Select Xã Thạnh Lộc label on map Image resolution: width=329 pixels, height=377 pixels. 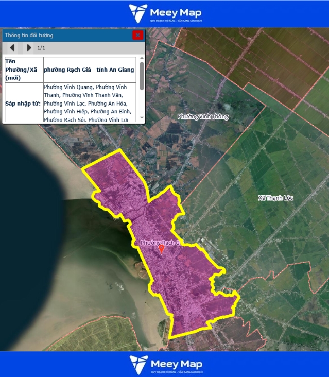point(275,198)
